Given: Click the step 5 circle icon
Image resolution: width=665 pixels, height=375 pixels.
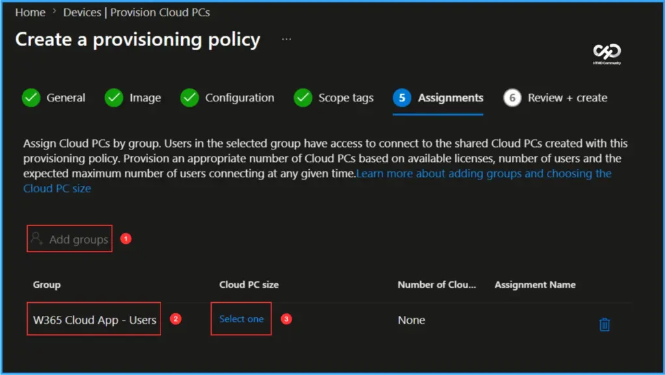Looking at the screenshot, I should (x=402, y=97).
